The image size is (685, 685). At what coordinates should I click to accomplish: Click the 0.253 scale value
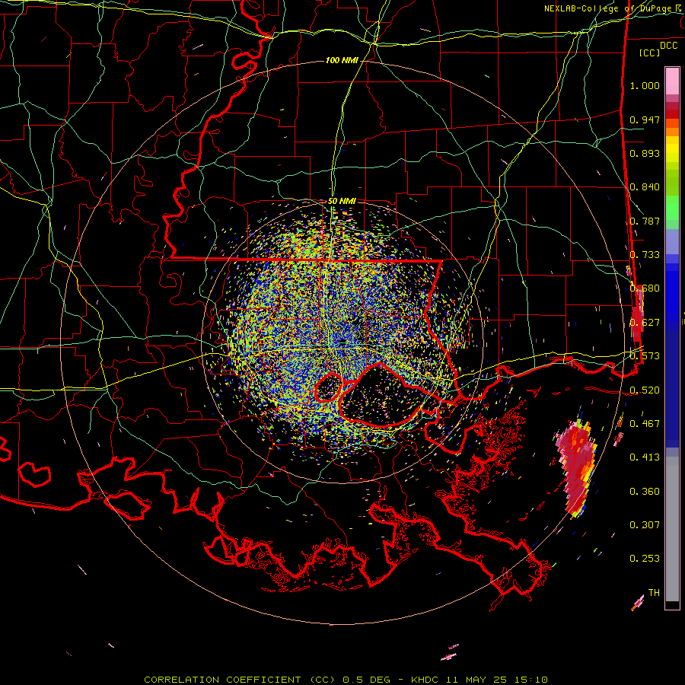[x=645, y=559]
